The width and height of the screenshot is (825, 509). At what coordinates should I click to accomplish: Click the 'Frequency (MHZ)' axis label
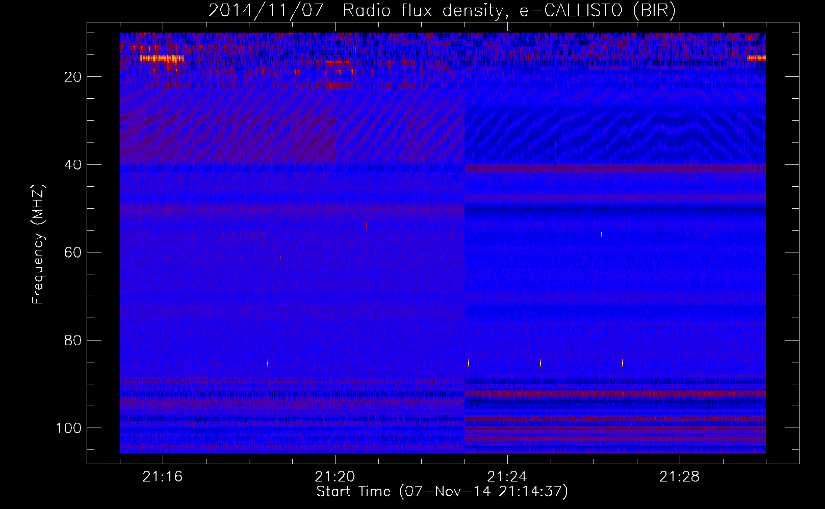tap(39, 244)
